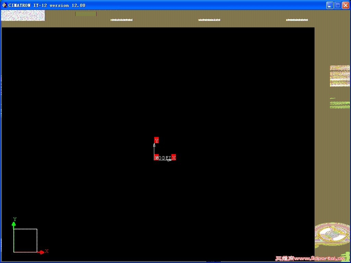
Task: Click the dashed view box in the axis indicator
Action: [25, 241]
